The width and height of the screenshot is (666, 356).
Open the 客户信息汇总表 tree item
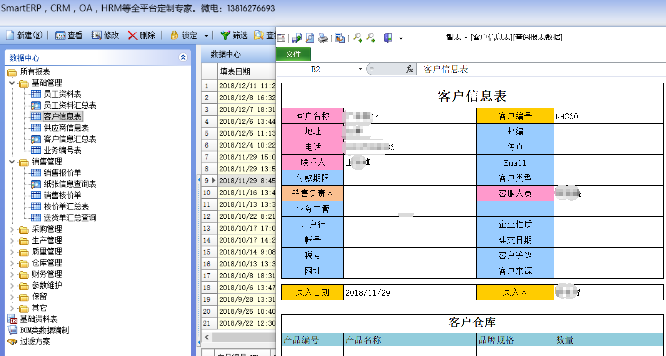click(63, 139)
